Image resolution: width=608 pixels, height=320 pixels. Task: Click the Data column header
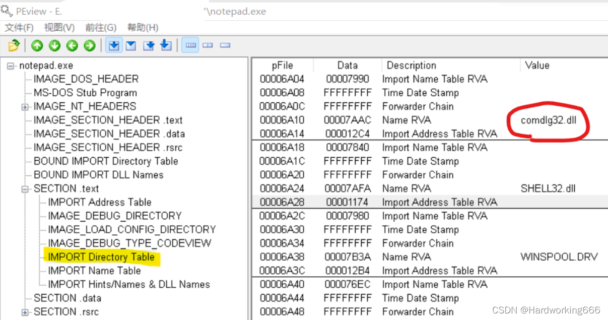(x=348, y=66)
